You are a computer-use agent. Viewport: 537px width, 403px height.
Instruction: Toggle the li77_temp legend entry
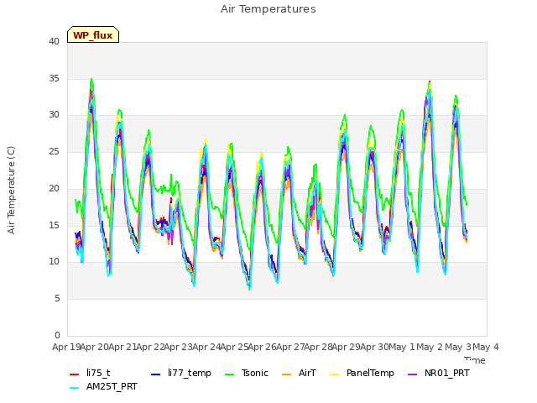coord(181,373)
